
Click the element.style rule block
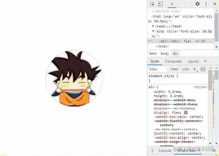tap(178, 78)
